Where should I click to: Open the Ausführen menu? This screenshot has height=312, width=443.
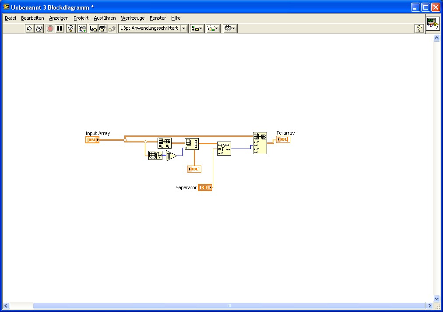click(x=105, y=18)
